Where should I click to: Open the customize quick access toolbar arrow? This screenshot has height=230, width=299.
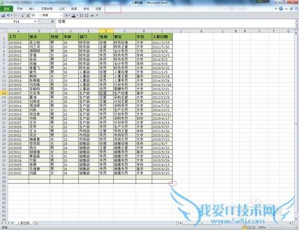pyautogui.click(x=97, y=16)
